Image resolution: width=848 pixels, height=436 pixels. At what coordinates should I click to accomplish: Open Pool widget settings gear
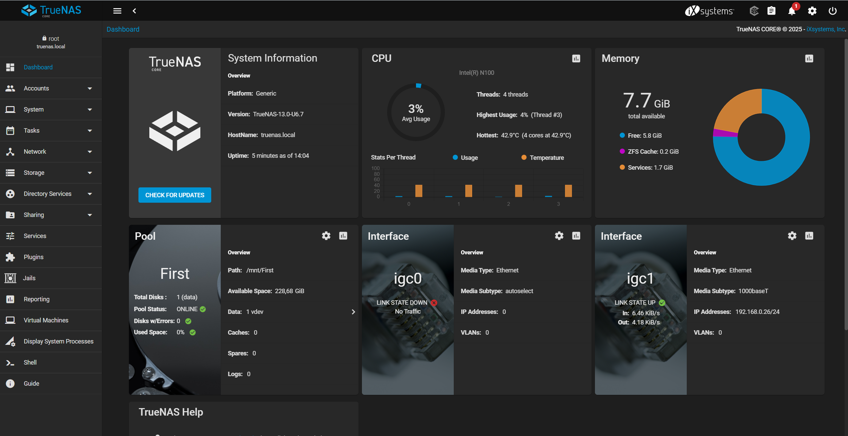[x=326, y=236]
